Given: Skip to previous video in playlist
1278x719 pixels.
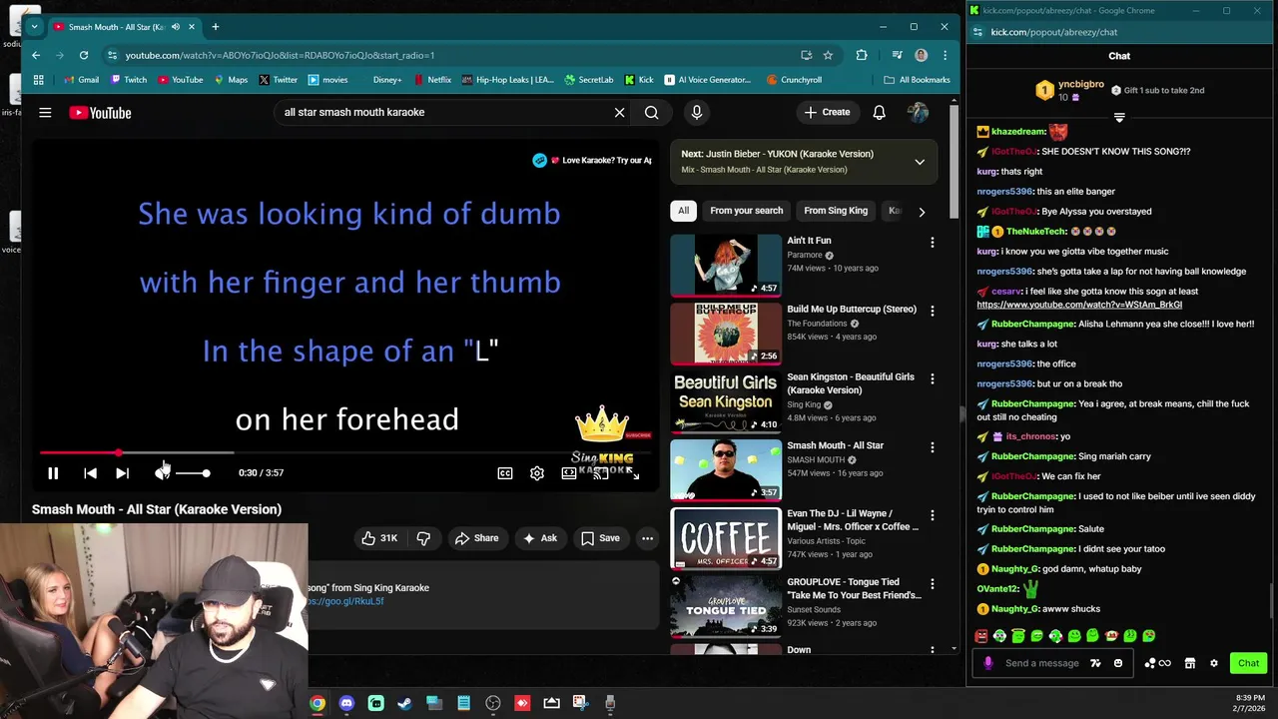Looking at the screenshot, I should tap(90, 473).
